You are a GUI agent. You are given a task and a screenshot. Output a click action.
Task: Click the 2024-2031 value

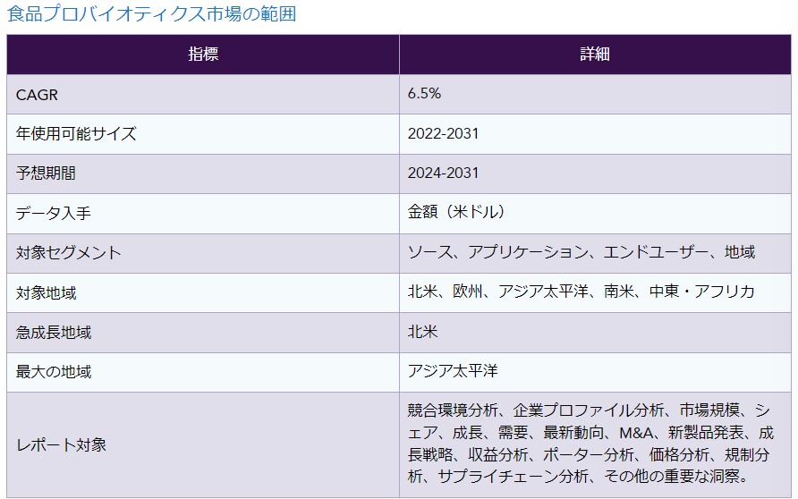443,173
